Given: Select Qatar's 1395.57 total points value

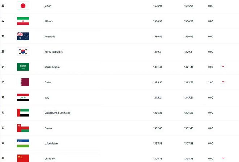Looking at the screenshot, I should (x=158, y=82).
